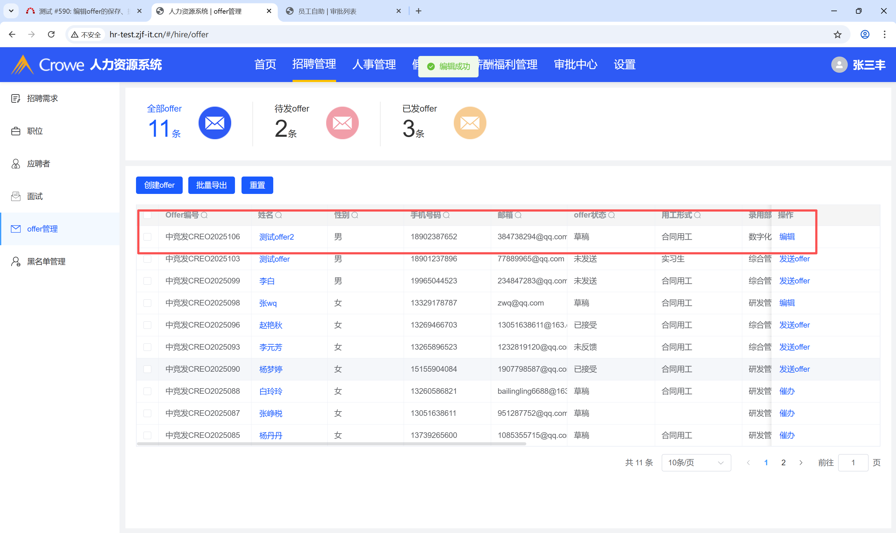Screen dimensions: 896x533
Task: Click the blue 全部offer envelope icon
Action: [215, 123]
